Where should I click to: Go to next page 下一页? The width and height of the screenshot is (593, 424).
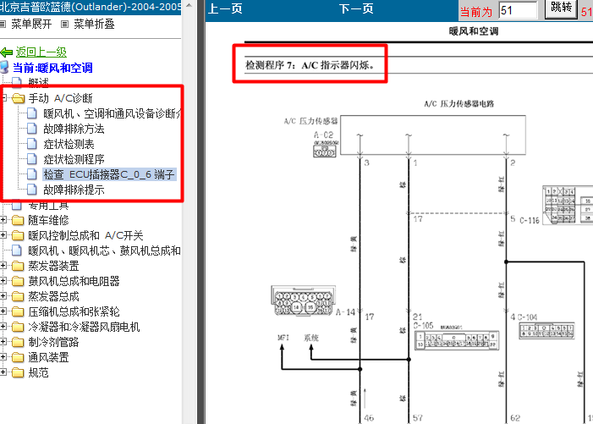click(356, 8)
